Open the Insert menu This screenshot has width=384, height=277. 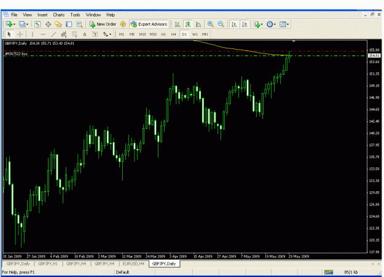pyautogui.click(x=42, y=15)
